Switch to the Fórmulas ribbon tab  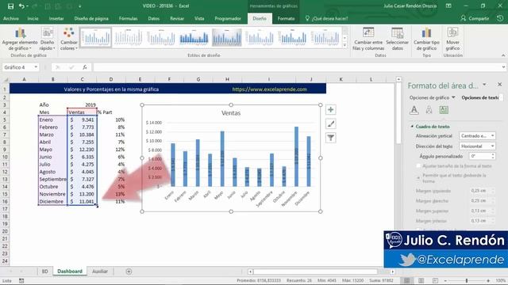point(129,18)
